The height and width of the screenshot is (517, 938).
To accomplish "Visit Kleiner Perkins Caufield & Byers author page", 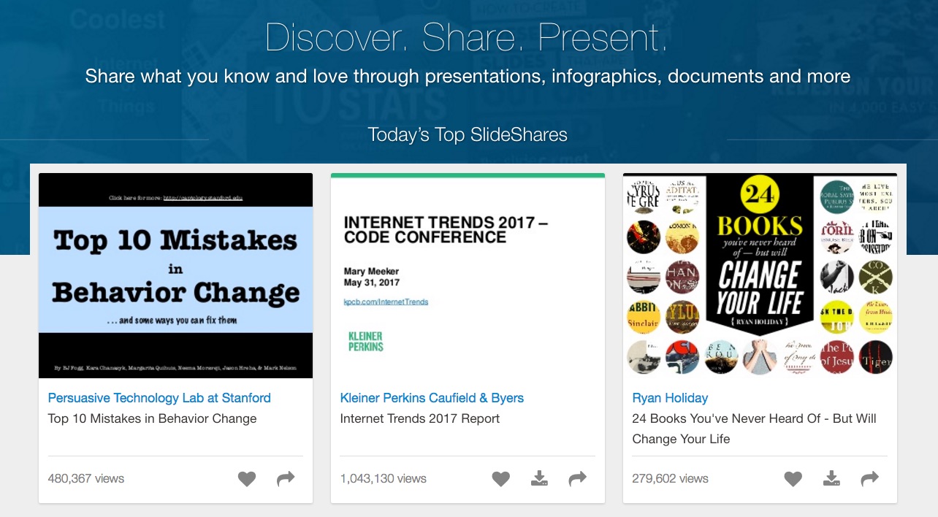I will point(432,398).
